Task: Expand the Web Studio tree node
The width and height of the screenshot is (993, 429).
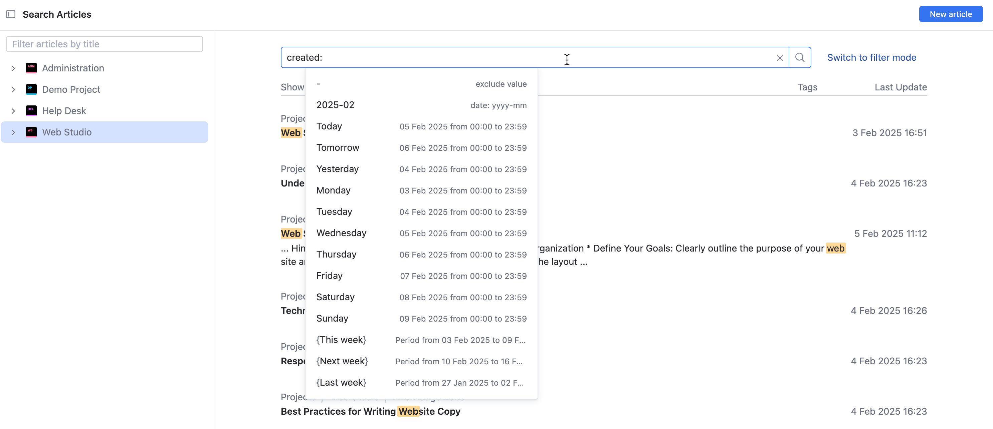Action: [x=13, y=132]
